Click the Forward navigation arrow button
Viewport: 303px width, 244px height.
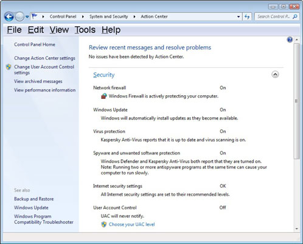(x=19, y=16)
